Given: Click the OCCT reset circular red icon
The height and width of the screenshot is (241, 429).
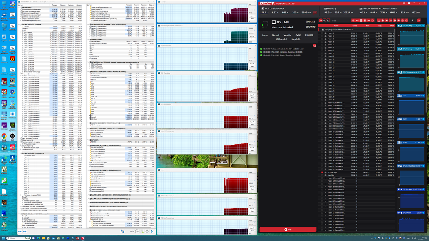Looking at the screenshot, I should [x=419, y=20].
